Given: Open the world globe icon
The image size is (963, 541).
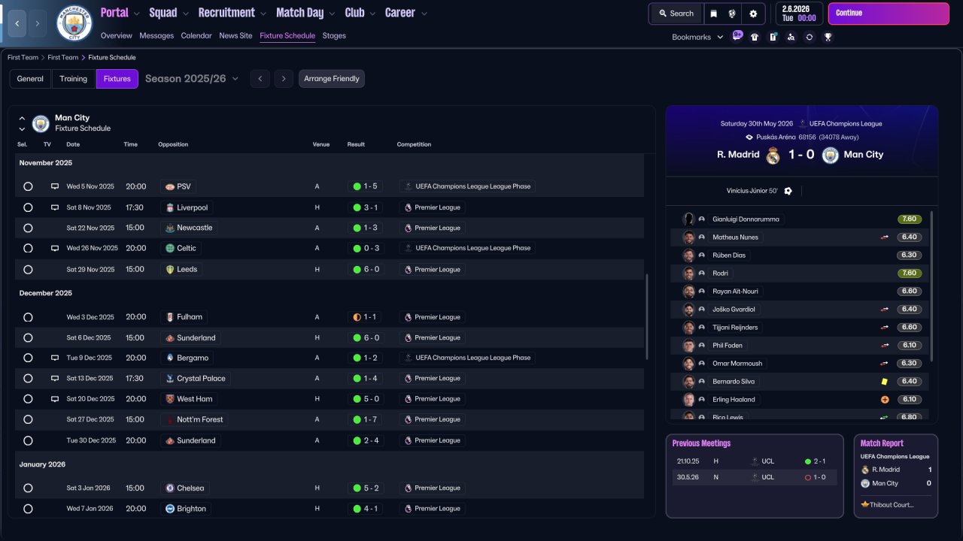Looking at the screenshot, I should (732, 14).
